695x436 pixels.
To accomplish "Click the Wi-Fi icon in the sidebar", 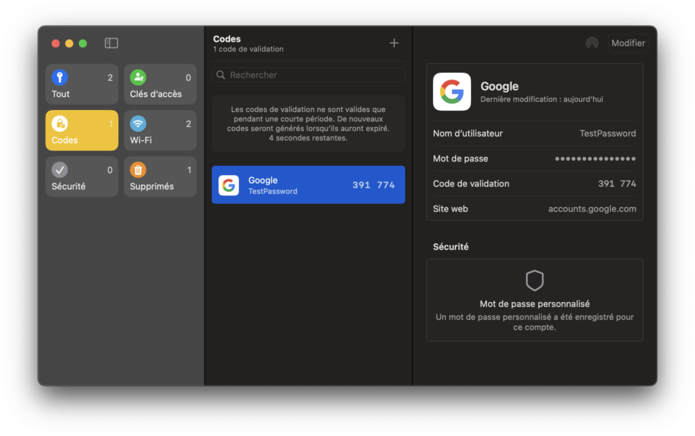I will tap(138, 124).
